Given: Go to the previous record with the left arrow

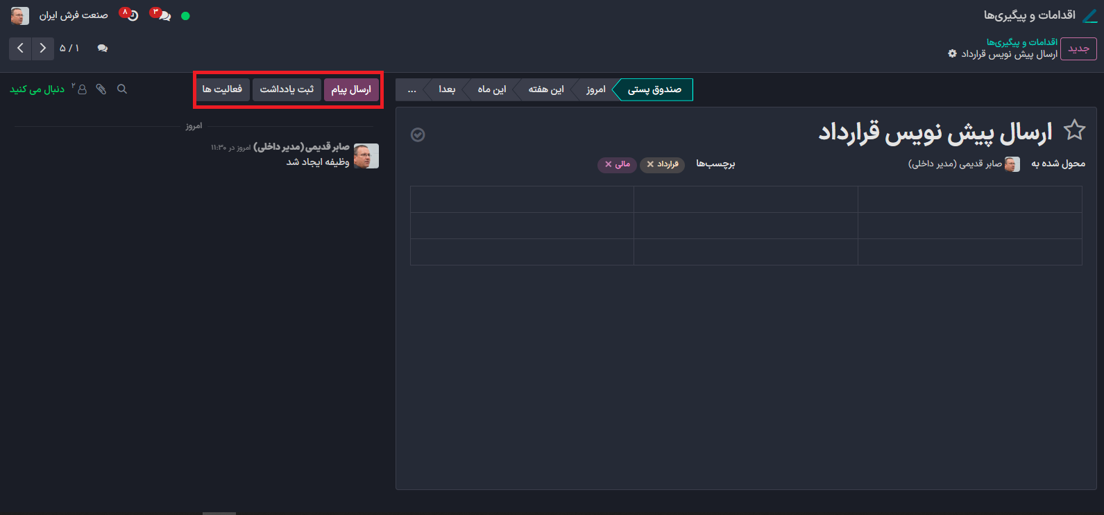Looking at the screenshot, I should [20, 49].
